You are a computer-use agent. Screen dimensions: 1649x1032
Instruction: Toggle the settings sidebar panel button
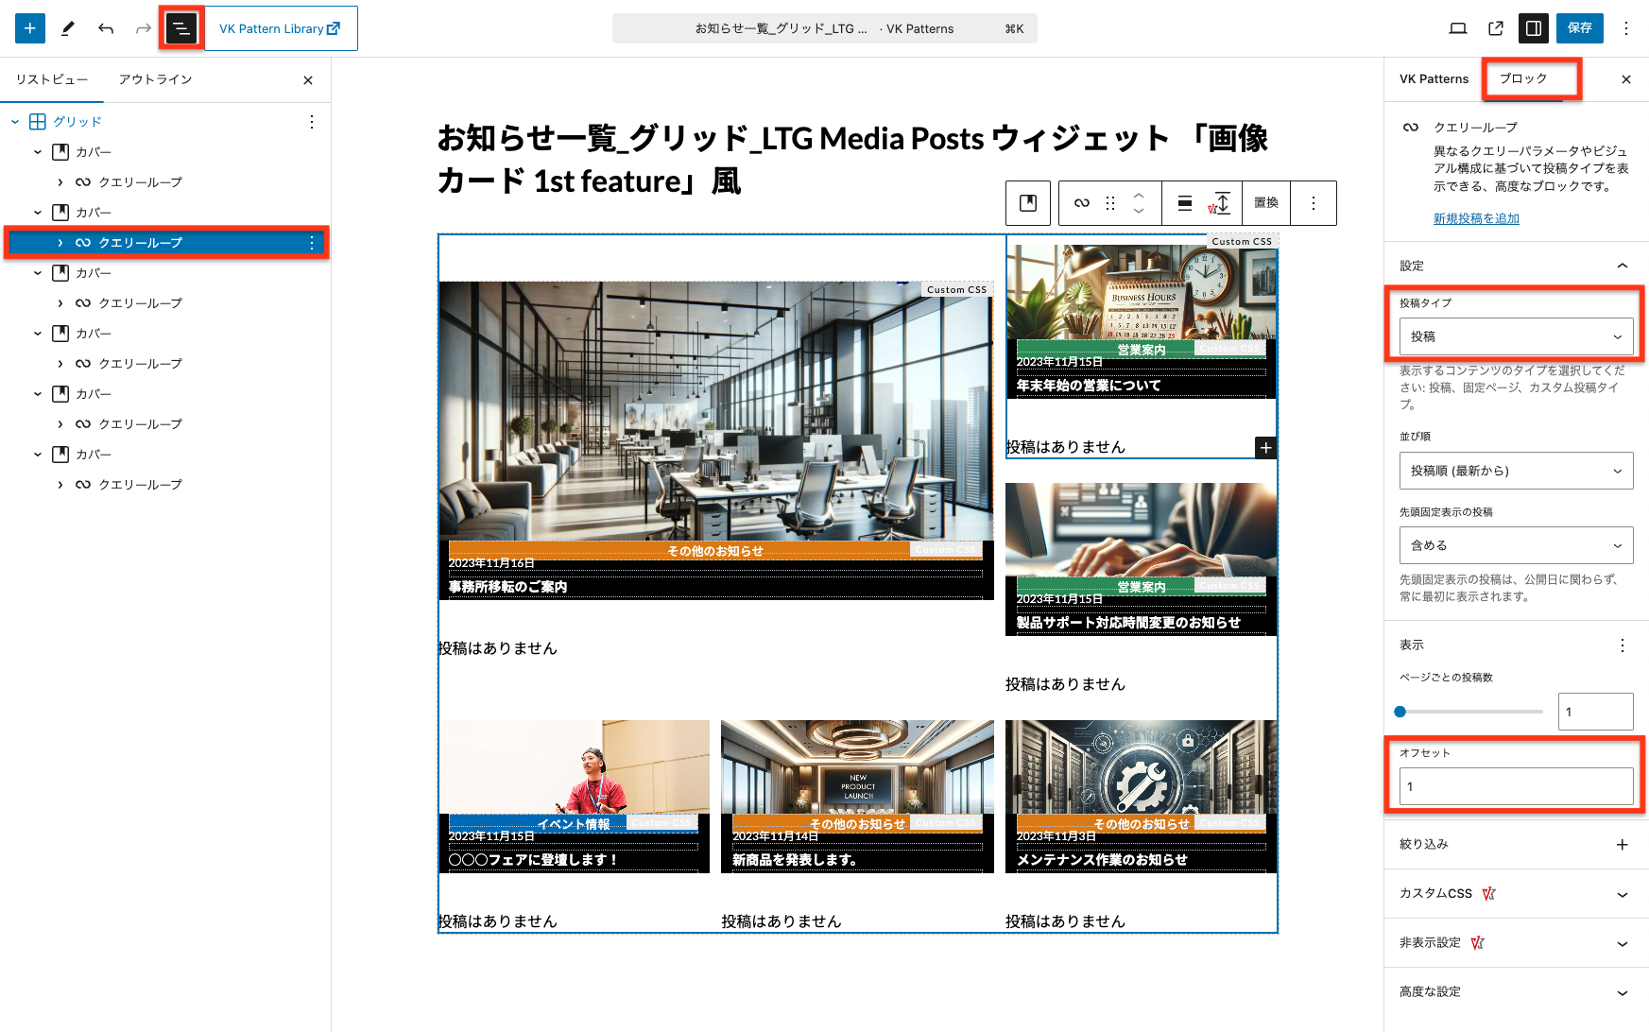coord(1533,28)
